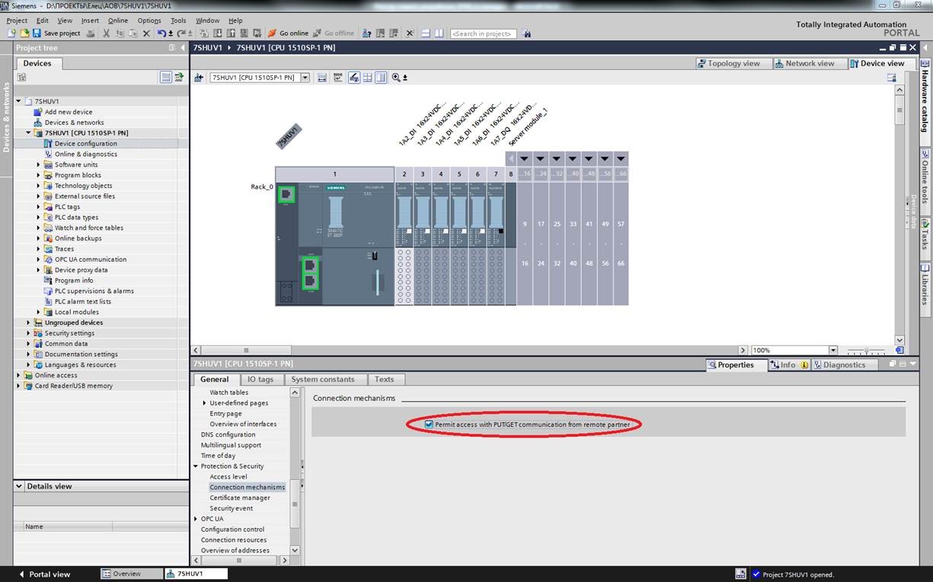Viewport: 933px width, 582px height.
Task: Expand the Program blocks tree node
Action: (x=39, y=175)
